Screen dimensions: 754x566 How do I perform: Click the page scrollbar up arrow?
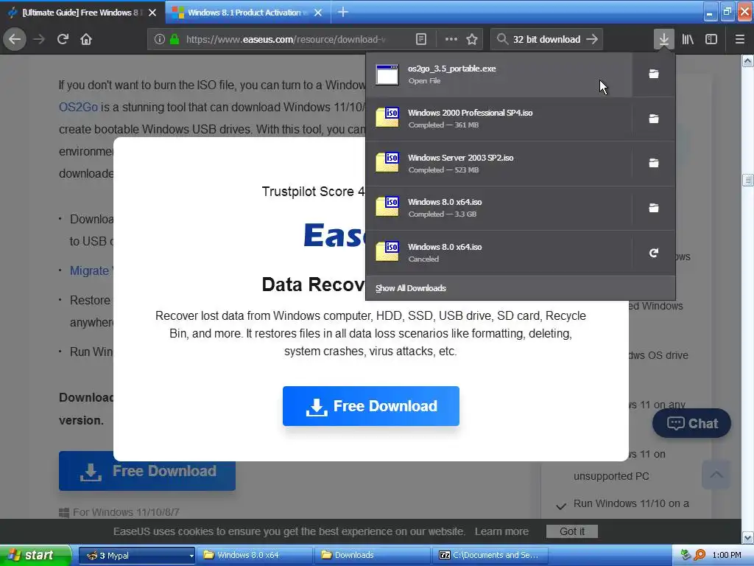pos(748,60)
